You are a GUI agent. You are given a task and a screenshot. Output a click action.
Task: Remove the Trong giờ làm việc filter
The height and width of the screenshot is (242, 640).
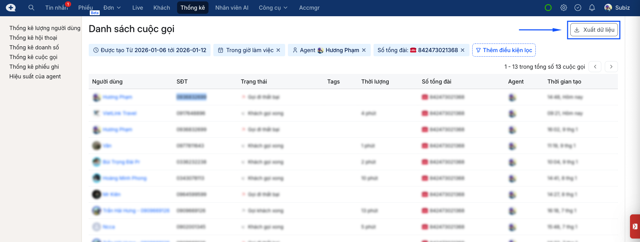278,50
